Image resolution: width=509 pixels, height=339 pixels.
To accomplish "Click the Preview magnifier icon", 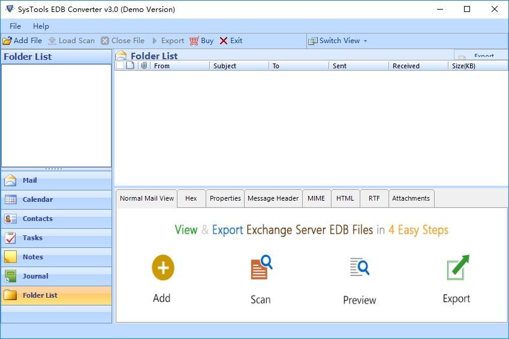I will tap(360, 267).
